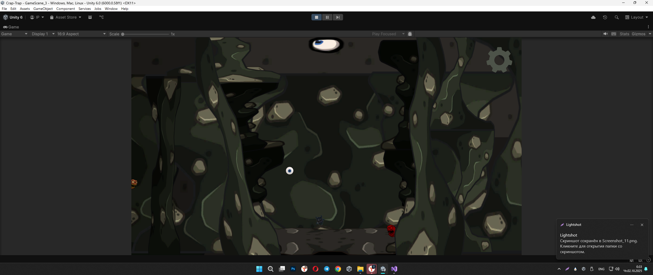Toggle the Gizmos button
The height and width of the screenshot is (275, 653).
(638, 34)
